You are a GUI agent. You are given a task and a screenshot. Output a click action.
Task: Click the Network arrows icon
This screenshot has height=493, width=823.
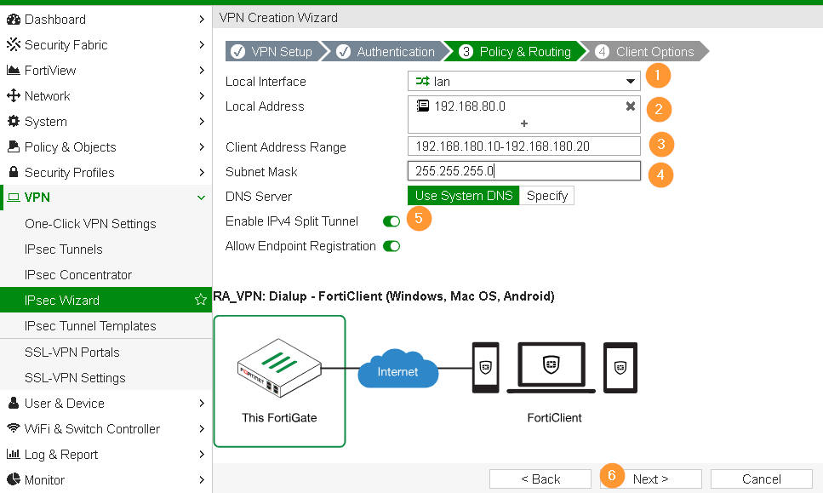[x=13, y=95]
